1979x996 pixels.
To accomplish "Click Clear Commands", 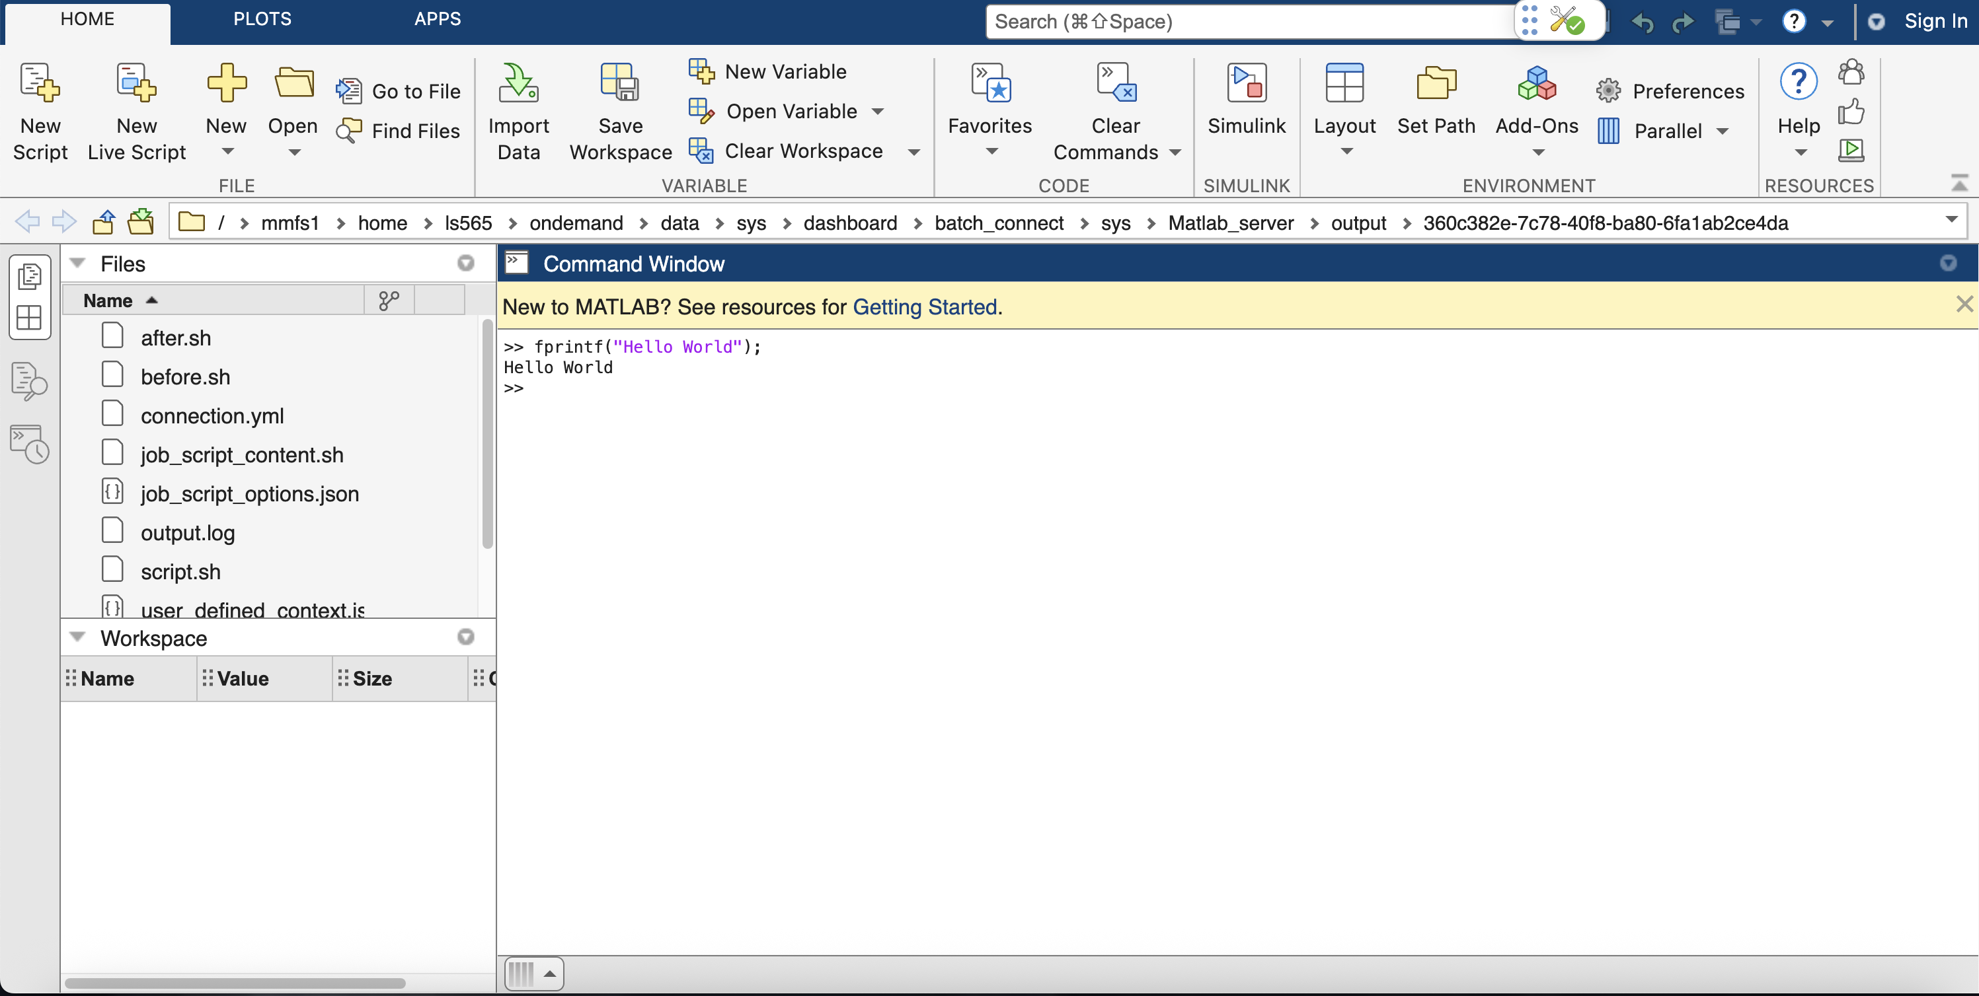I will [x=1116, y=112].
